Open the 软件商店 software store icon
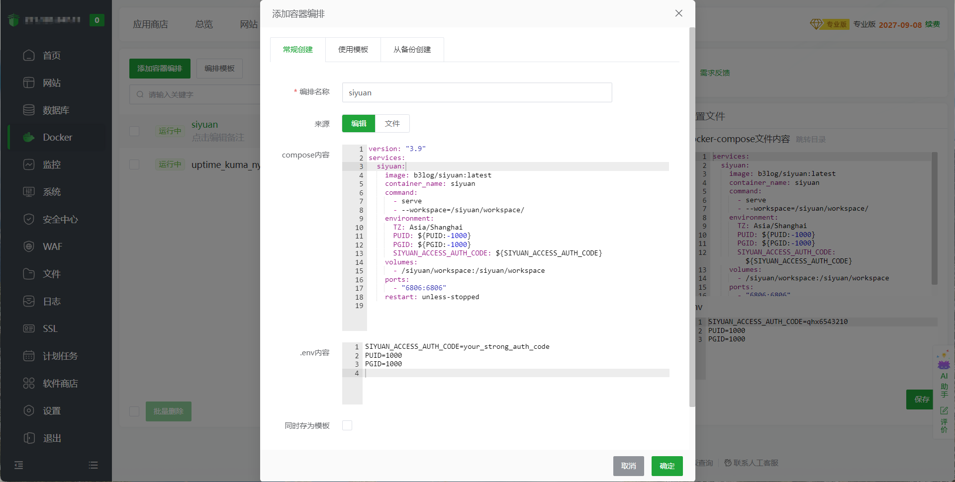The image size is (955, 482). pyautogui.click(x=29, y=383)
